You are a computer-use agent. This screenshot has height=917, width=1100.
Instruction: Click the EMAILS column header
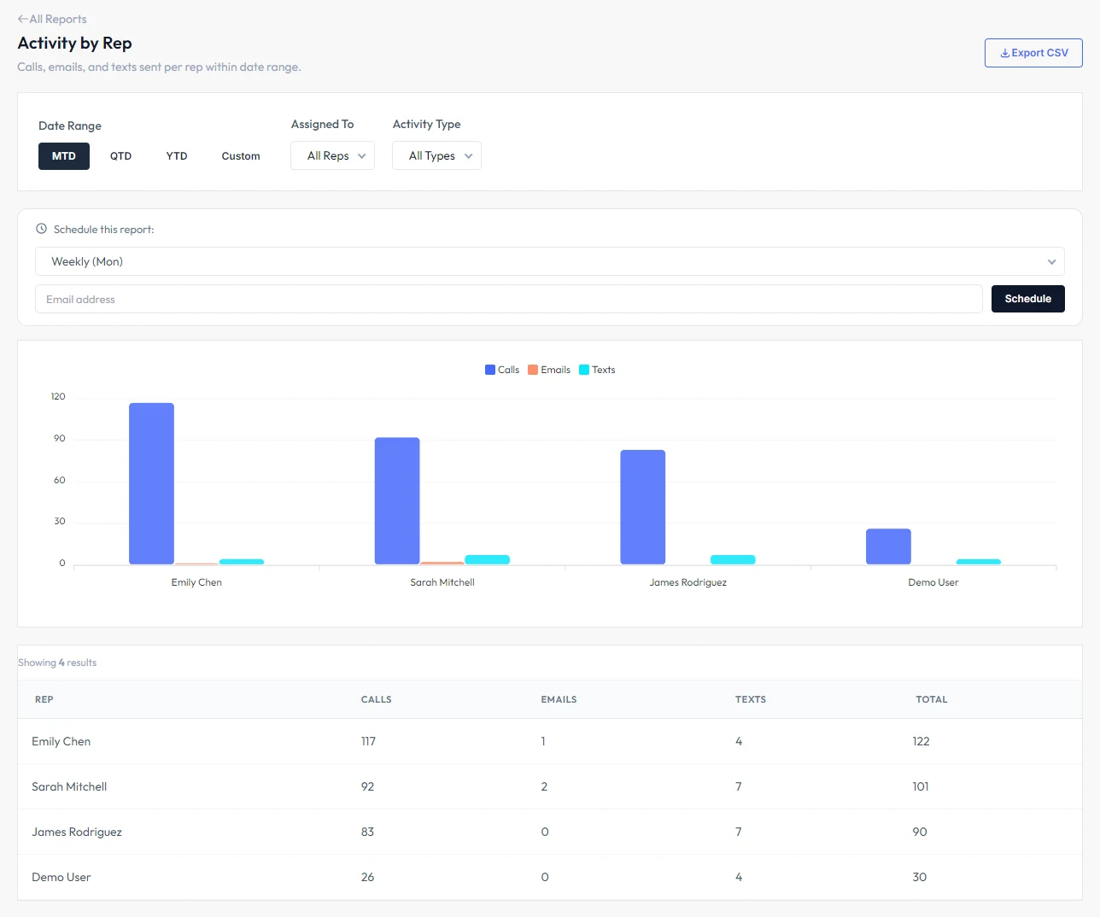[x=559, y=699]
